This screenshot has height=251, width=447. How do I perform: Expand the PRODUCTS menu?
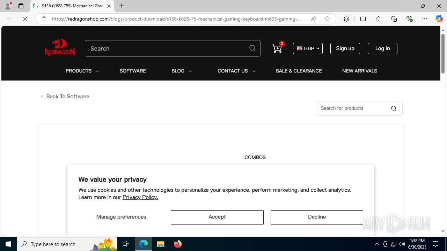click(82, 71)
